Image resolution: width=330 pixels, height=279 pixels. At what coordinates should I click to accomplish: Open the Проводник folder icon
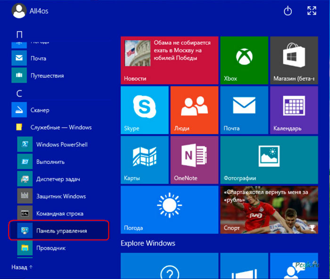point(25,248)
